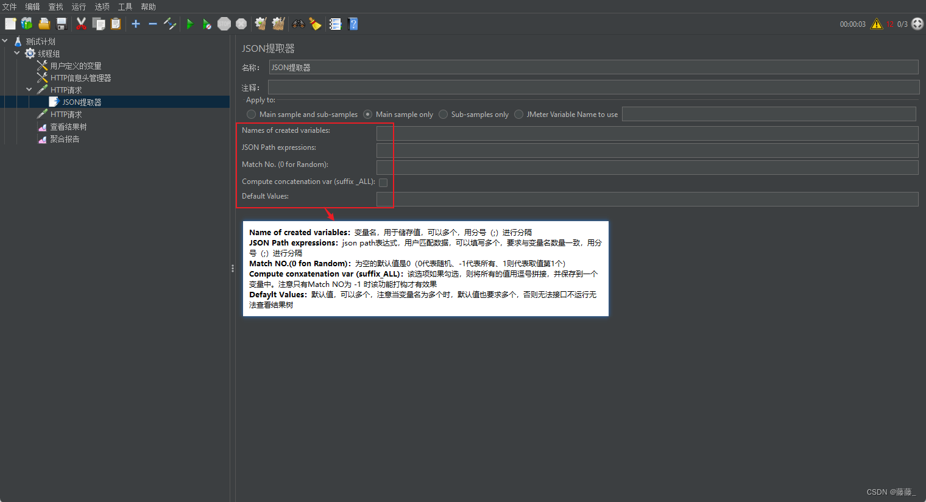Screen dimensions: 926x502
Task: Click the remote engine icon beside 0/3
Action: coord(917,24)
